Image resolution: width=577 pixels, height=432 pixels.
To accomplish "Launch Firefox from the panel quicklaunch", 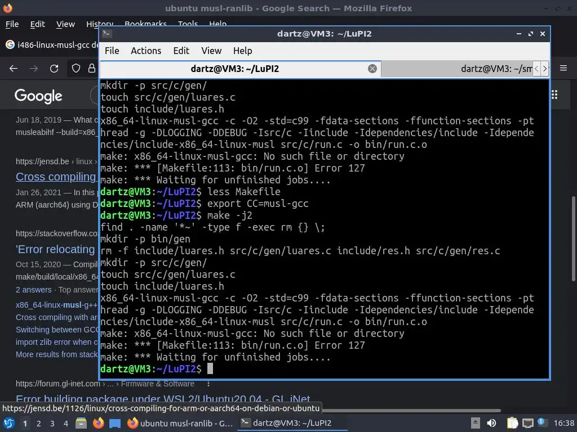I will coord(98,423).
